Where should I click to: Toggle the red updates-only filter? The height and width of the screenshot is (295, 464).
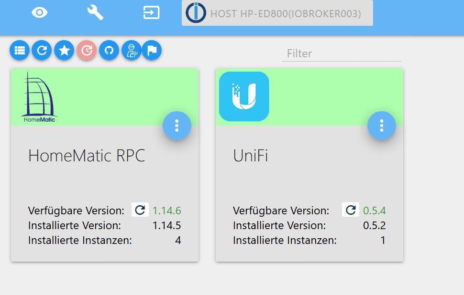87,50
